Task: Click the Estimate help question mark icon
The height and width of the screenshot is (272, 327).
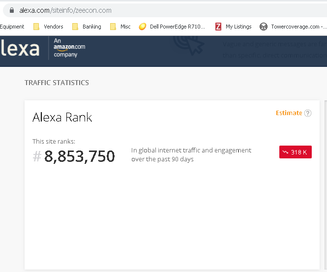Action: click(308, 113)
